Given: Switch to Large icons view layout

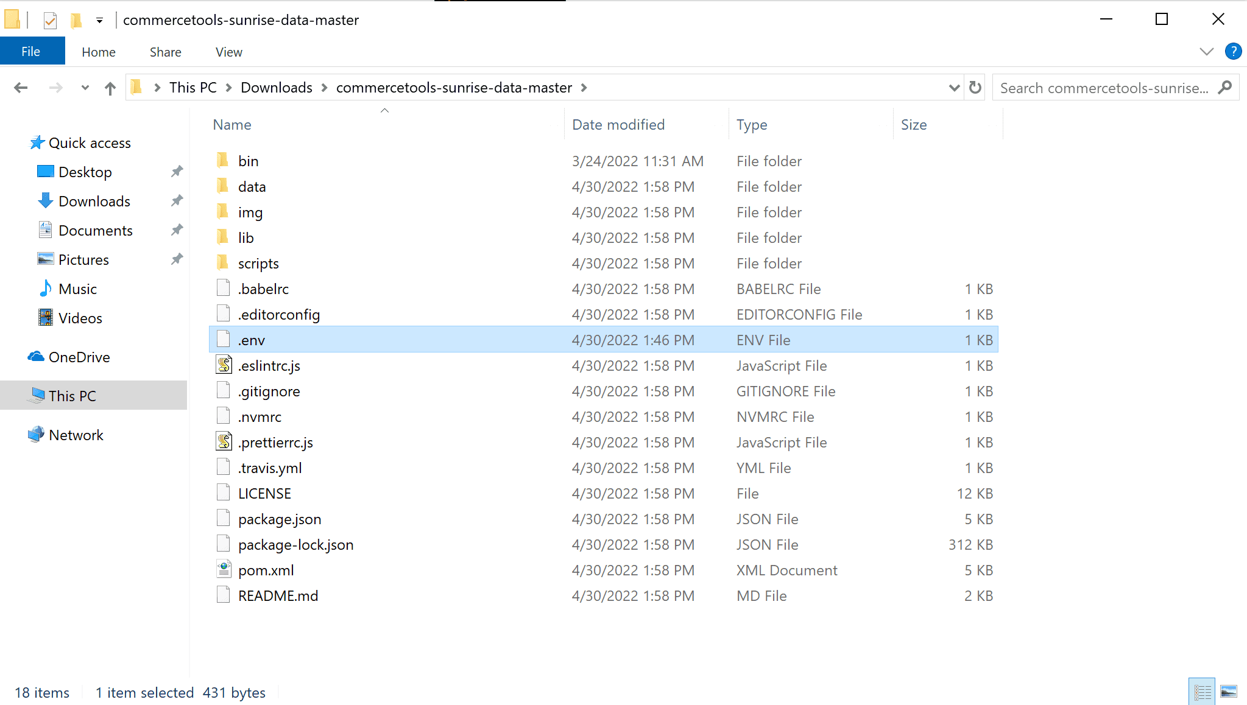Looking at the screenshot, I should [1229, 692].
